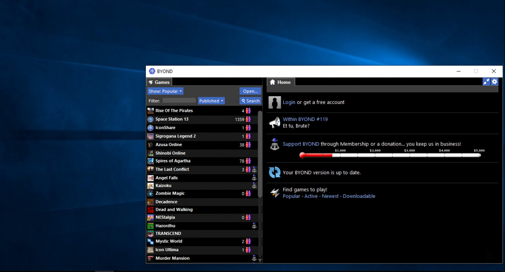Click the megaphone announcement icon
The image size is (505, 272).
[274, 123]
